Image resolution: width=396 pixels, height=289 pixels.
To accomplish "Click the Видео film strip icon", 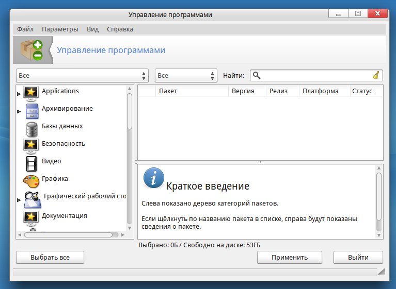I will [31, 164].
